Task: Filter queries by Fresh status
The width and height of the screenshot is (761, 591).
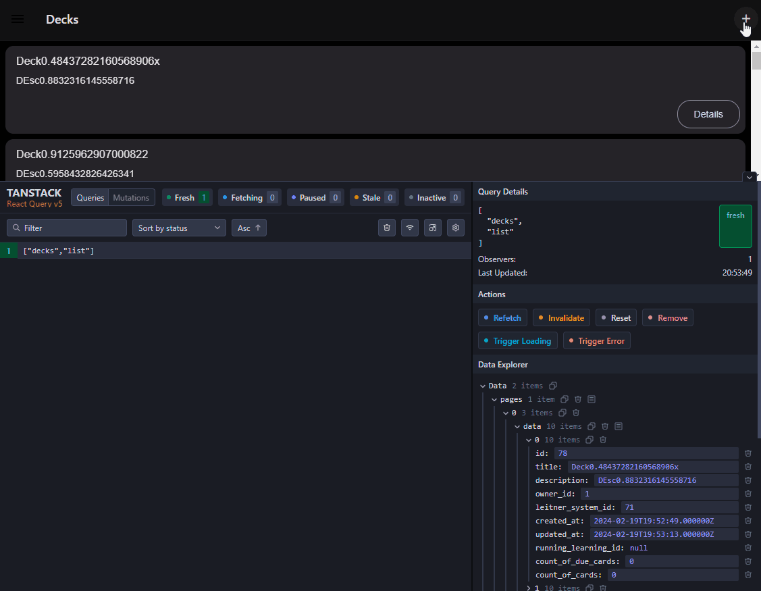Action: point(187,198)
